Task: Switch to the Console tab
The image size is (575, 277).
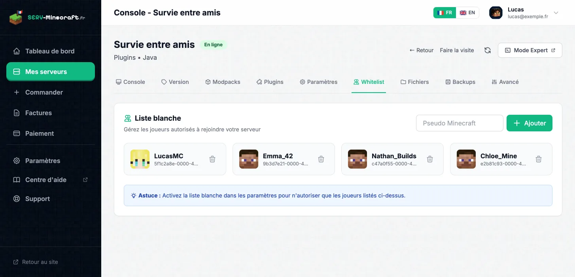Action: [x=131, y=82]
